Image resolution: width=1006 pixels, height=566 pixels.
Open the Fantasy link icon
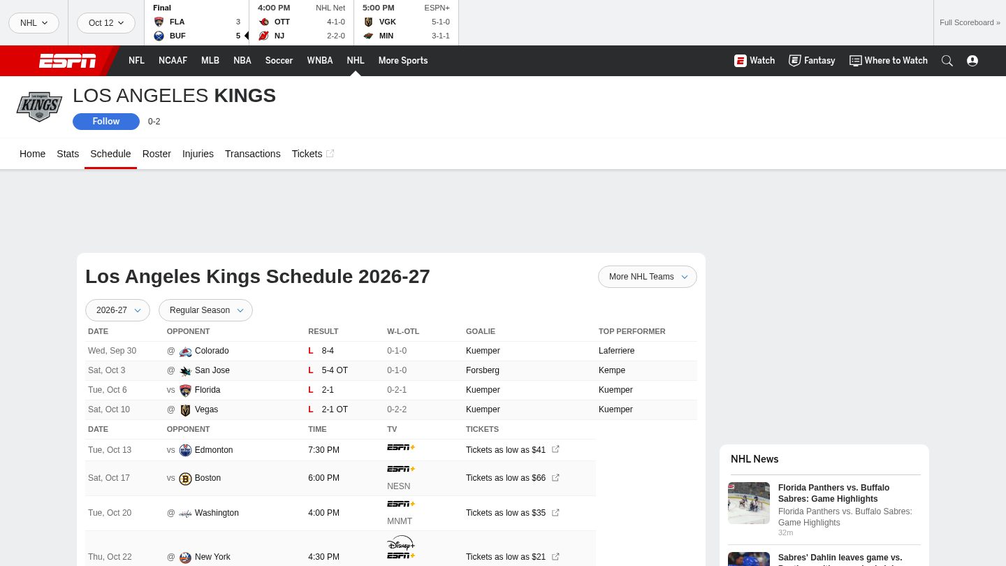795,61
